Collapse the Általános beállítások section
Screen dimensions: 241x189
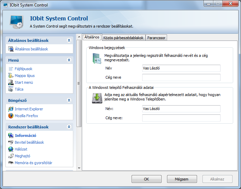pyautogui.click(x=69, y=41)
